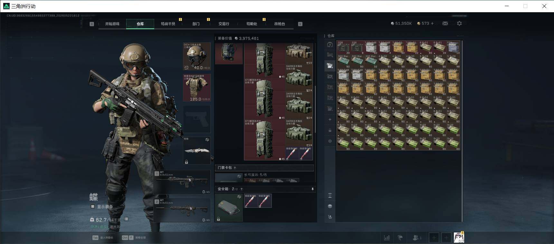Click the E key hint right of tabs
The height and width of the screenshot is (244, 554).
tap(300, 24)
